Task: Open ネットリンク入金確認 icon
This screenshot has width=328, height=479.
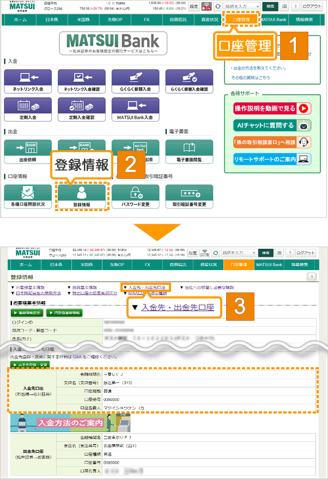Action: pos(82,81)
